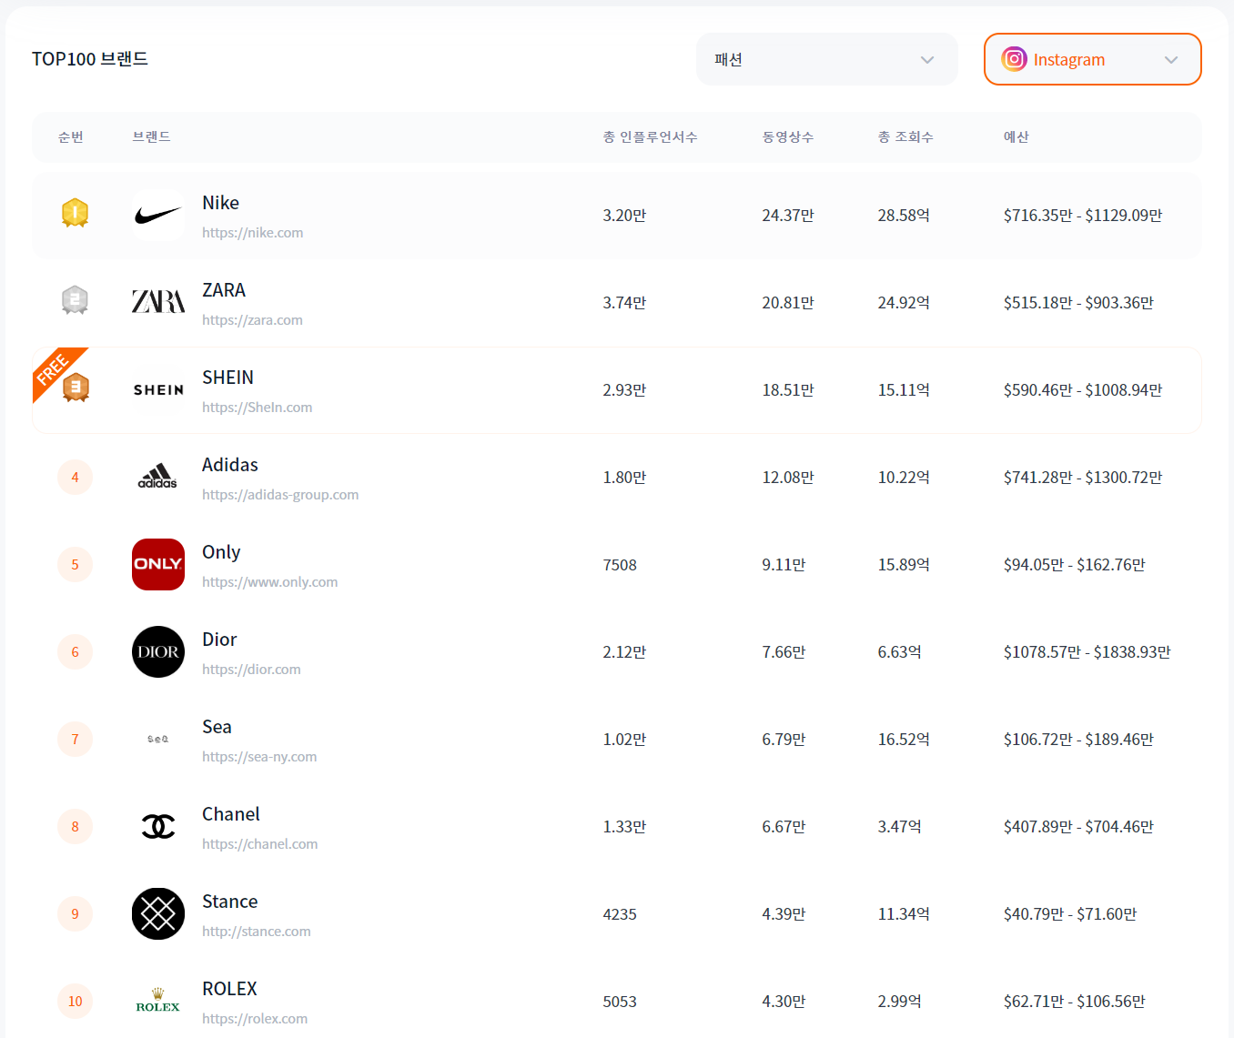
Task: Open the nike.com link
Action: (x=253, y=233)
